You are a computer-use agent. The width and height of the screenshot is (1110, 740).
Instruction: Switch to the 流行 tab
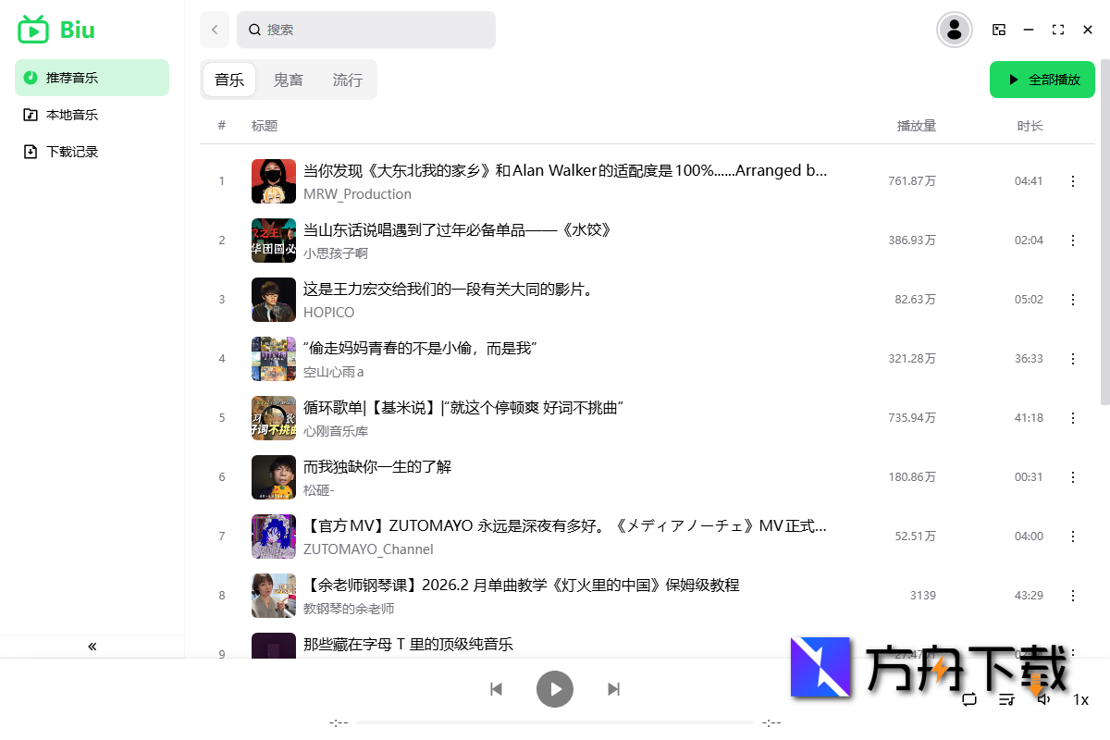[x=347, y=80]
